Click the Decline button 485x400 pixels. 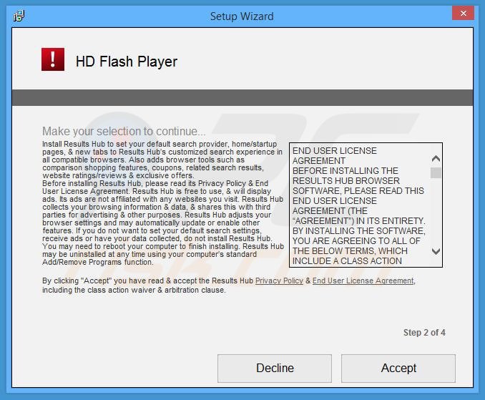click(x=275, y=368)
